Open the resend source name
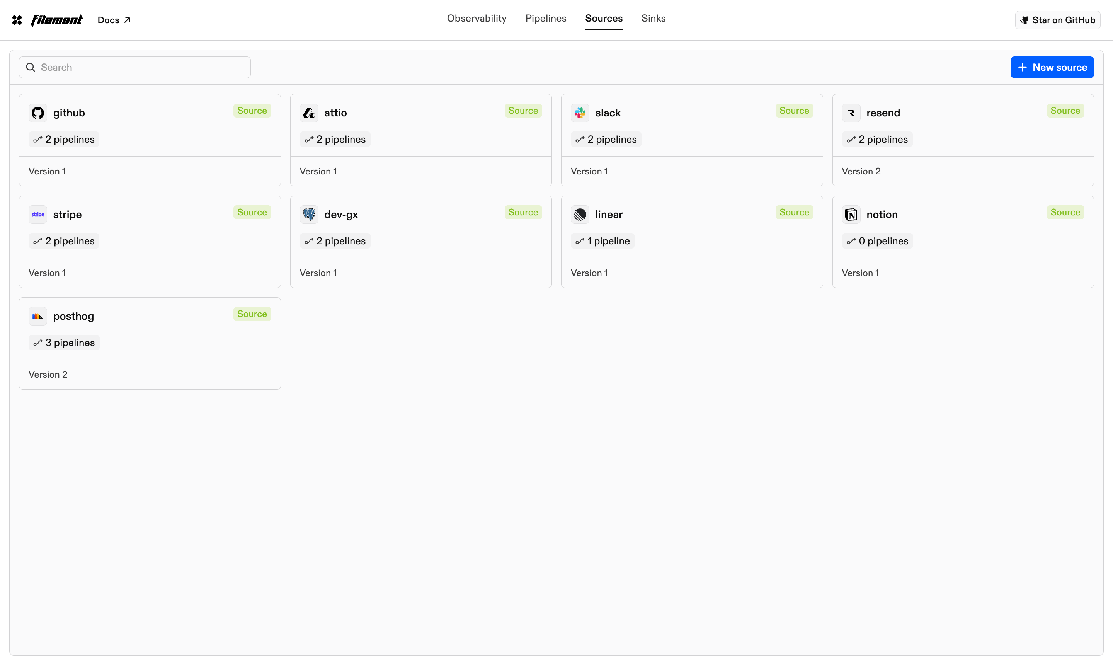The height and width of the screenshot is (665, 1113). coord(883,113)
